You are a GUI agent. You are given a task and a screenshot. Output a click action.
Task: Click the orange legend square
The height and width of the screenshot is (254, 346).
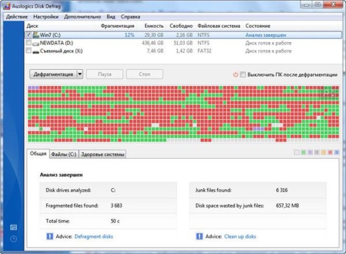point(324,152)
